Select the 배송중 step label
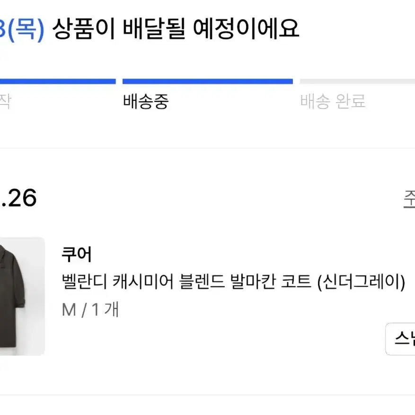This screenshot has height=415, width=415. point(146,101)
